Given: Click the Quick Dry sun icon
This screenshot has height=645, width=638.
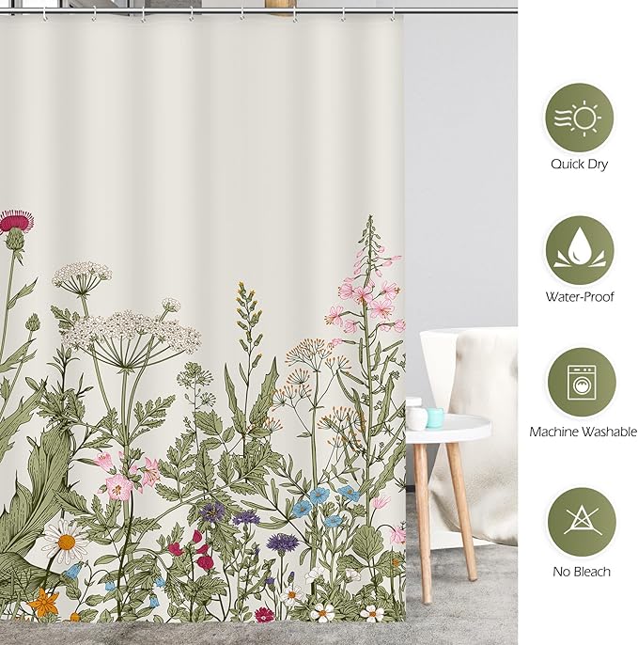Looking at the screenshot, I should point(579,118).
